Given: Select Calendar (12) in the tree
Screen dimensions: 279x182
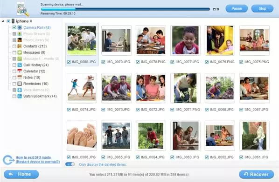Looking at the screenshot, I should [x=35, y=71].
